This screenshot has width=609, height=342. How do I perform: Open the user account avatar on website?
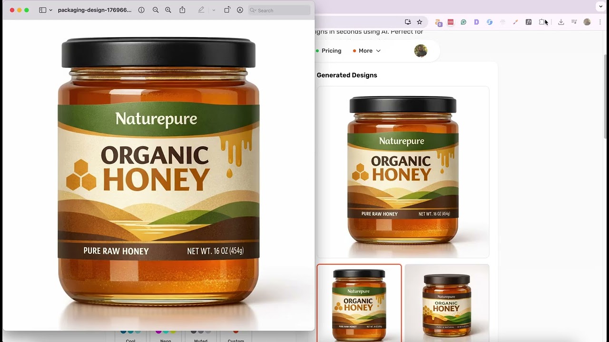point(421,51)
